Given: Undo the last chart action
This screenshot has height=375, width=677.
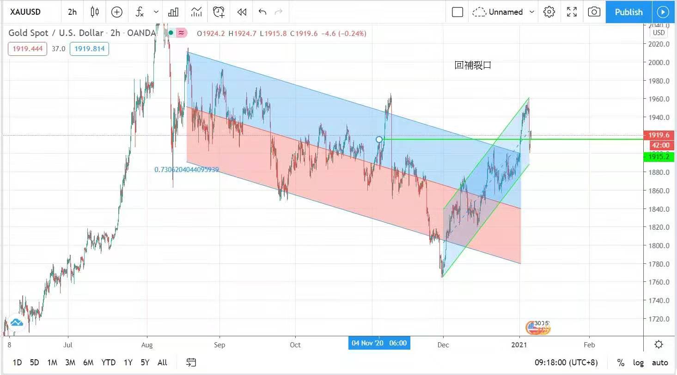Looking at the screenshot, I should [x=262, y=12].
